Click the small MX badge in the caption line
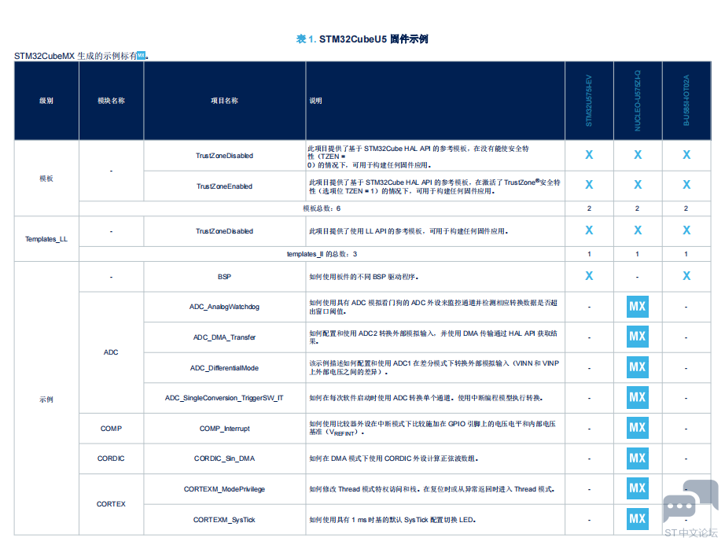Viewport: 725px width, 545px height. [142, 56]
